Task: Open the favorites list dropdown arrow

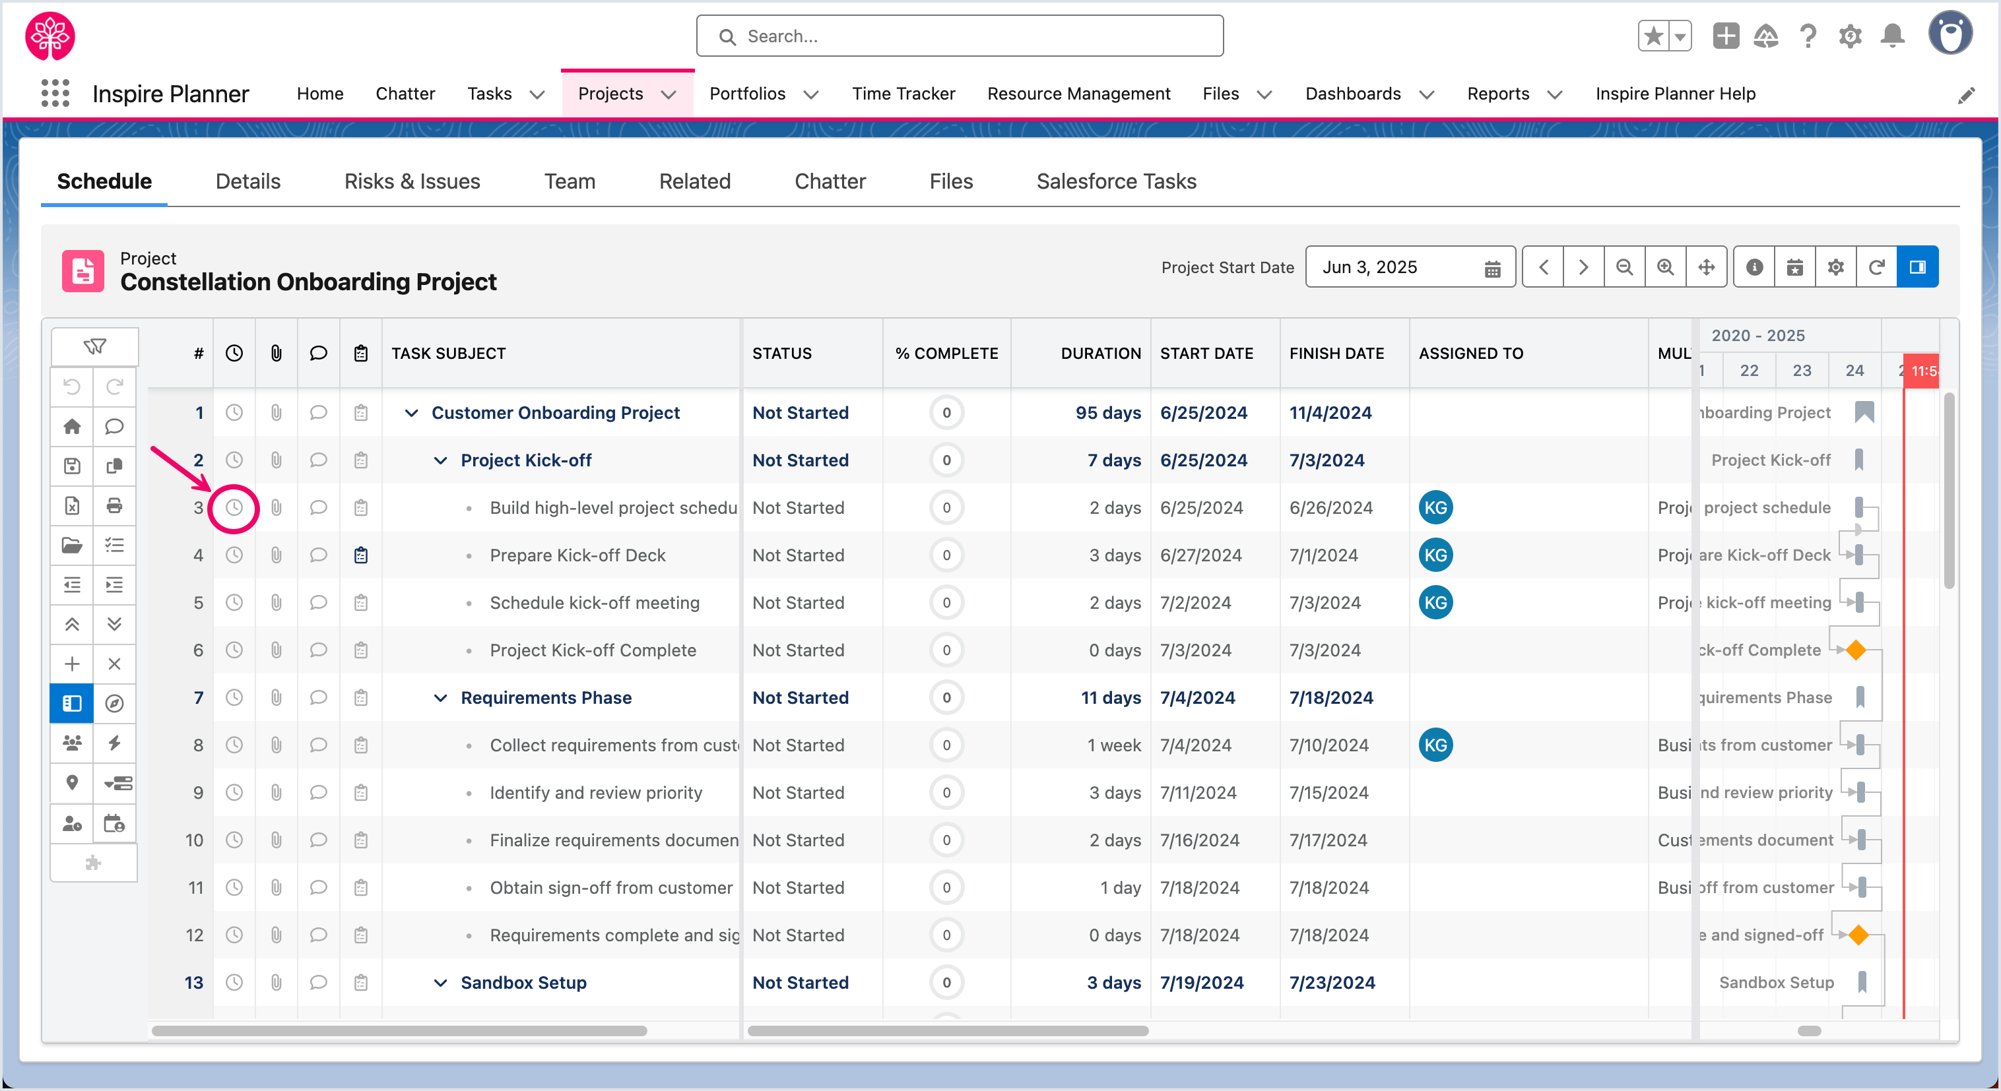Action: coord(1680,36)
